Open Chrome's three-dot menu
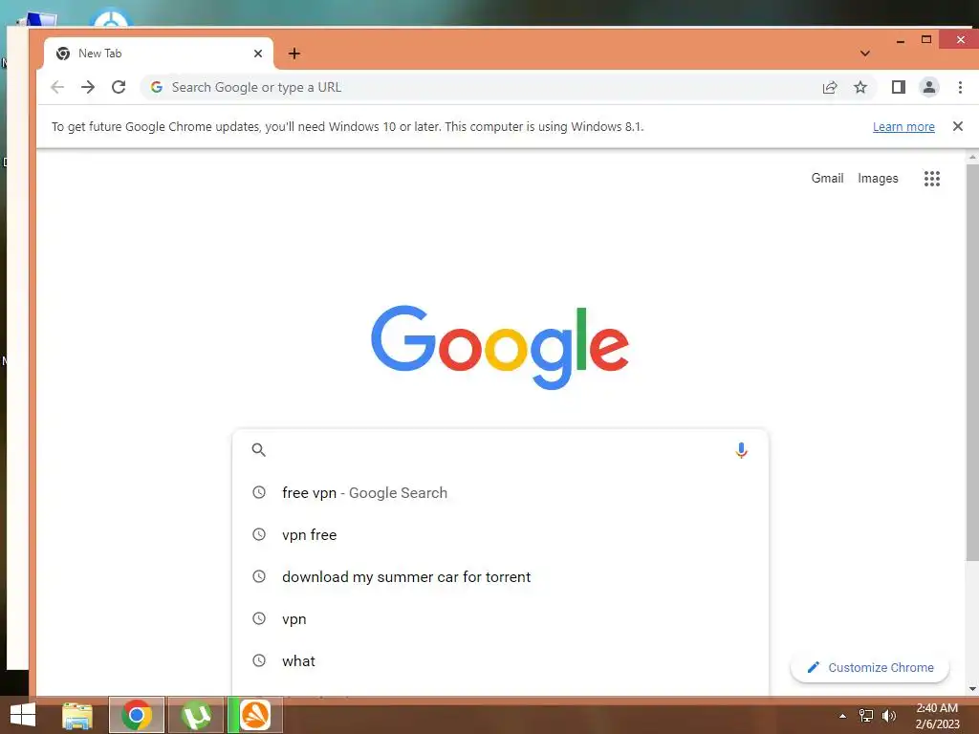Screen dimensions: 979x734 [960, 87]
